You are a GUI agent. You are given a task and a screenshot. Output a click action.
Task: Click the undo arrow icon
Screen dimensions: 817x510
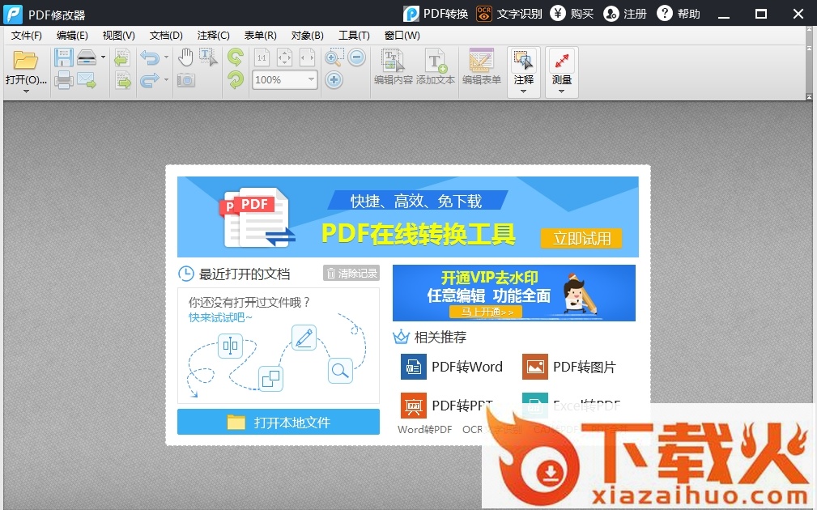(x=150, y=57)
